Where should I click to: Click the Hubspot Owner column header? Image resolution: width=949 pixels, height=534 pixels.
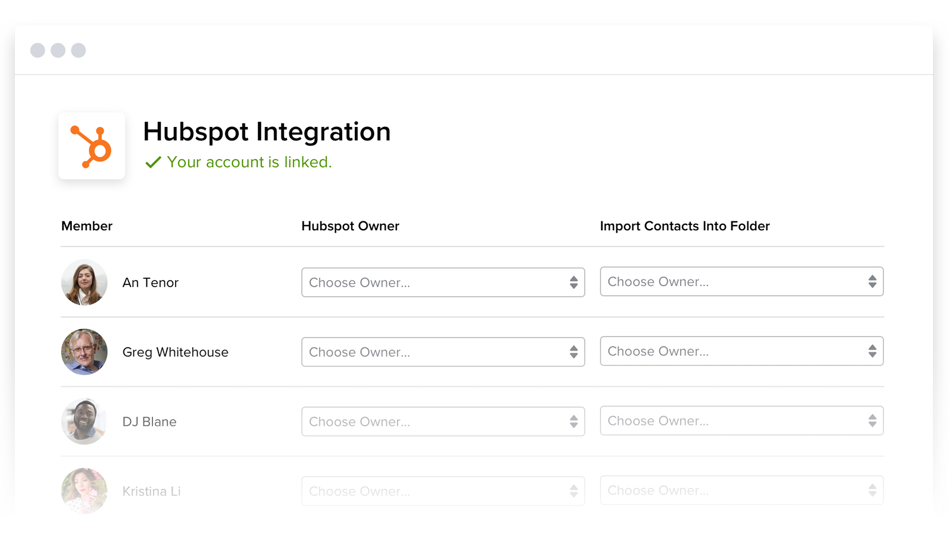pos(350,226)
